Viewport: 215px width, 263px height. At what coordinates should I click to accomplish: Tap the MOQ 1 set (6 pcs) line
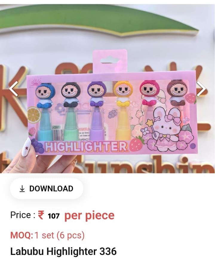coord(47,235)
